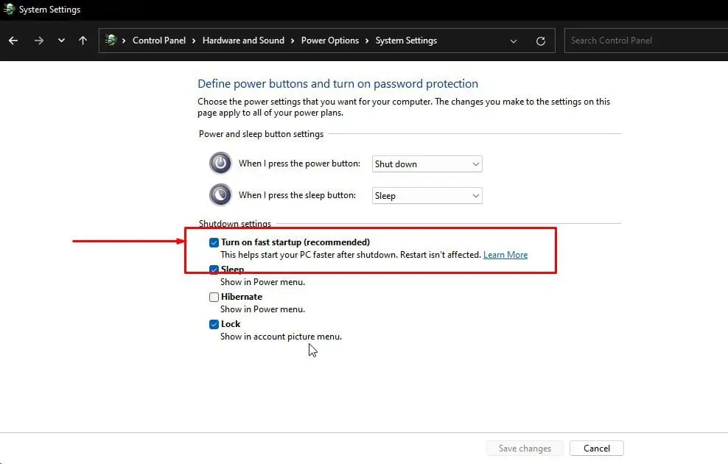Toggle the Sleep checkbox
The height and width of the screenshot is (464, 728).
point(214,270)
